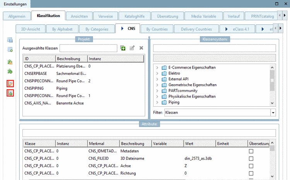Viewport: 290px width, 180px height.
Task: Click the save-disk icon in left sidebar
Action: [x=10, y=40]
